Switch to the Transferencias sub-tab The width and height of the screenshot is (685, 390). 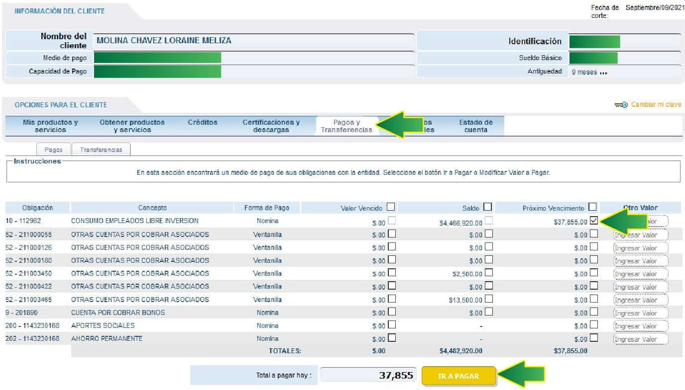coord(101,150)
